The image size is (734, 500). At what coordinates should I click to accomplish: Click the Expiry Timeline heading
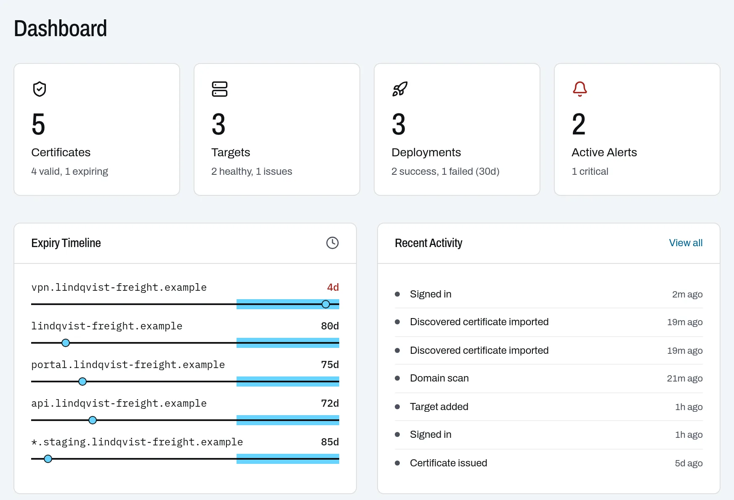click(x=66, y=243)
